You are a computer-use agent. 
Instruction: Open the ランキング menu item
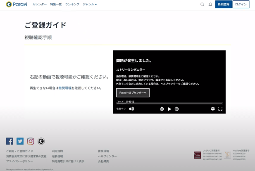point(72,5)
